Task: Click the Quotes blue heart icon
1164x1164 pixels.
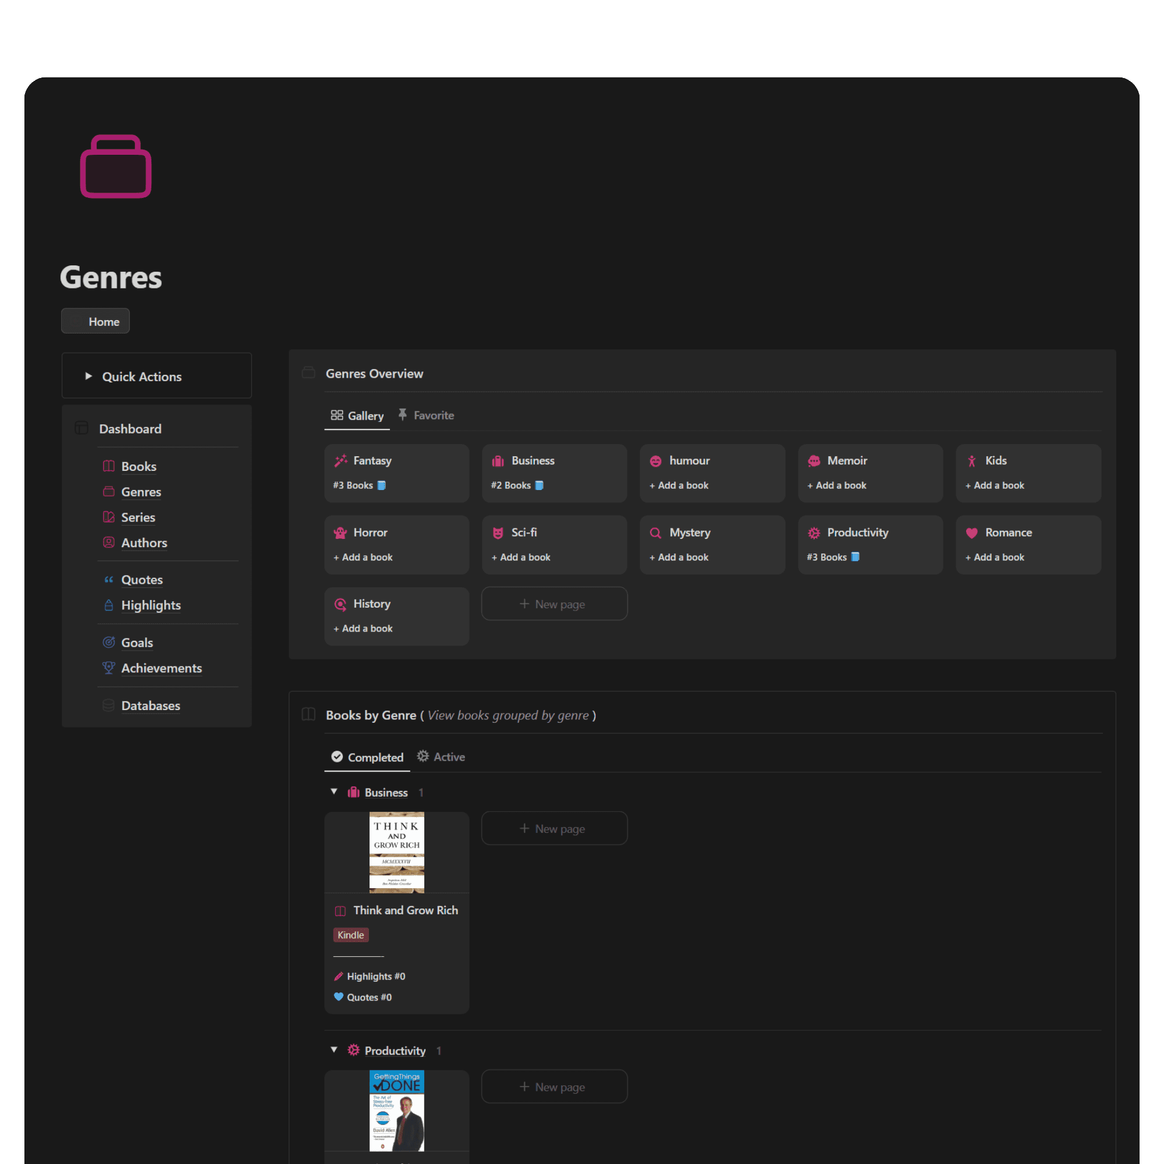Action: [x=339, y=997]
